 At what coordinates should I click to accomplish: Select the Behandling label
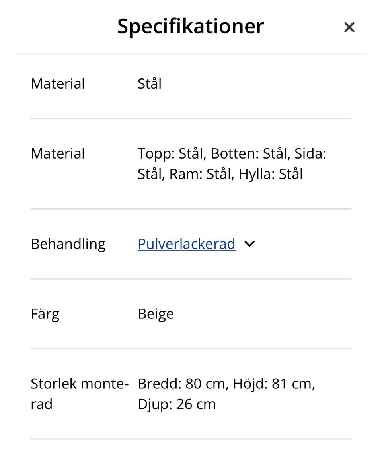coord(68,244)
